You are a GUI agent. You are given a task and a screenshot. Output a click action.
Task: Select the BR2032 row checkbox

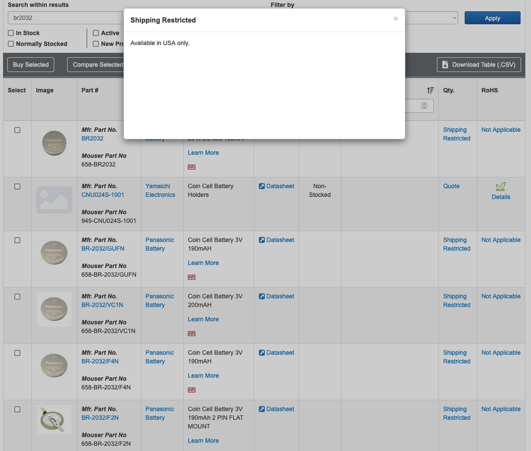[17, 130]
